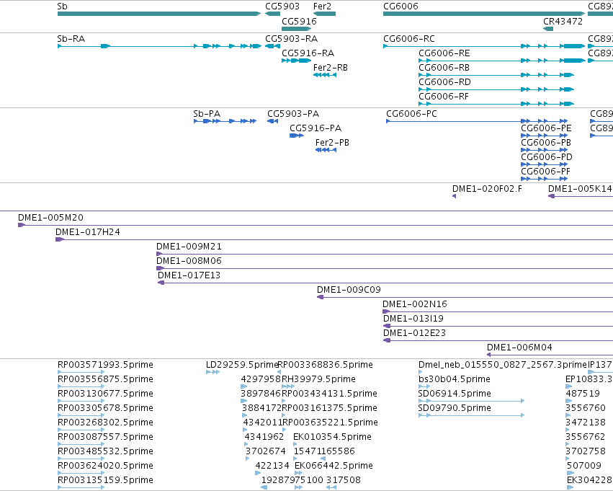Select the Fer2-PB protein label

332,143
